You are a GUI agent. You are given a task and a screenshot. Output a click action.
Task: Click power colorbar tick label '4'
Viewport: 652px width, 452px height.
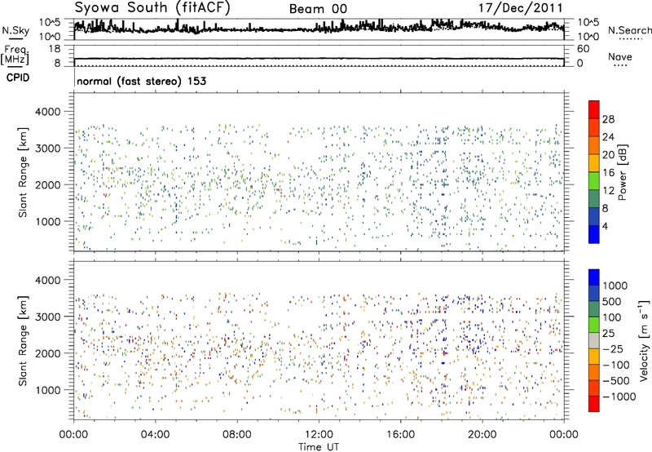coord(606,226)
